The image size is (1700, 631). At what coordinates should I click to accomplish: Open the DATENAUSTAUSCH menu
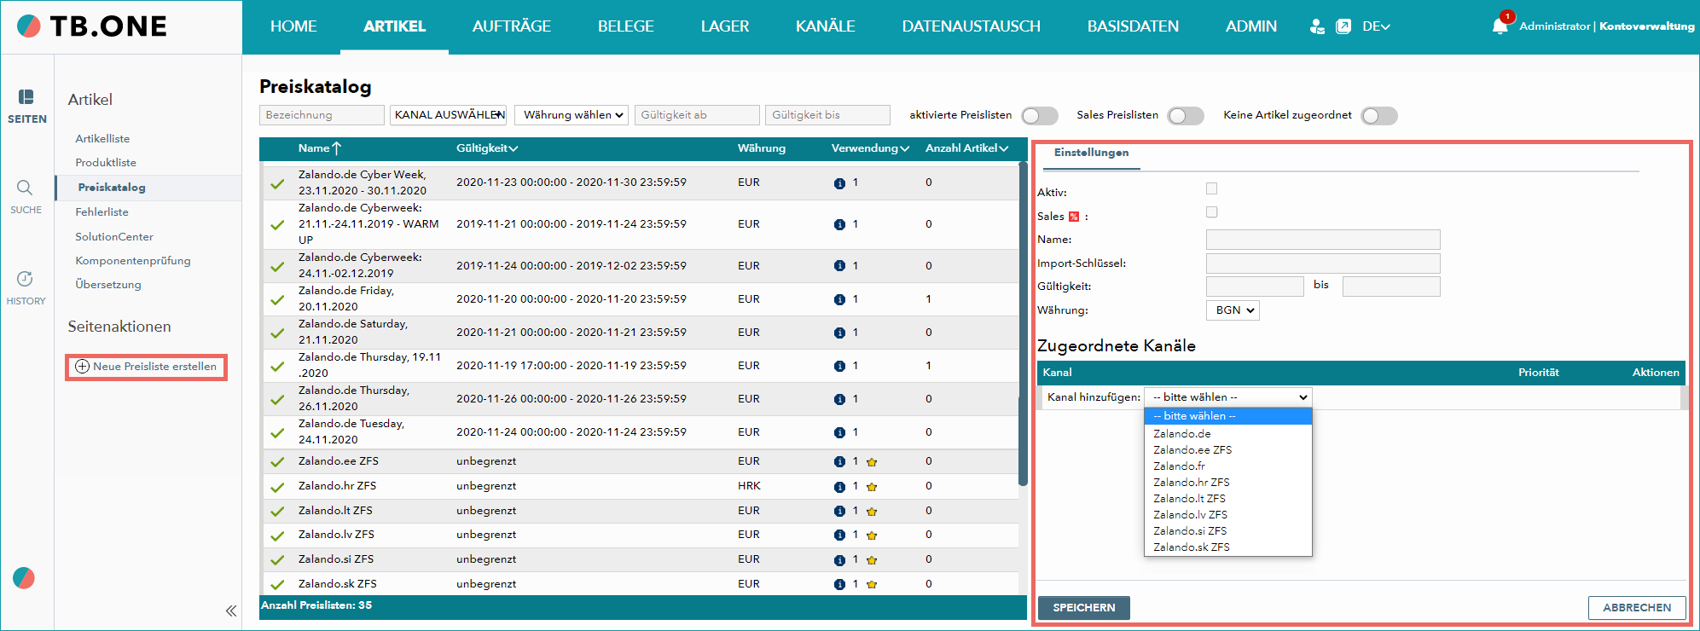pyautogui.click(x=971, y=26)
